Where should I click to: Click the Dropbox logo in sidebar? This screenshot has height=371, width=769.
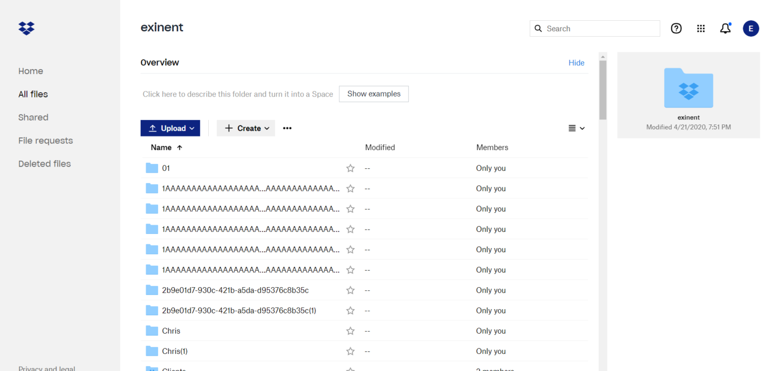click(x=26, y=28)
